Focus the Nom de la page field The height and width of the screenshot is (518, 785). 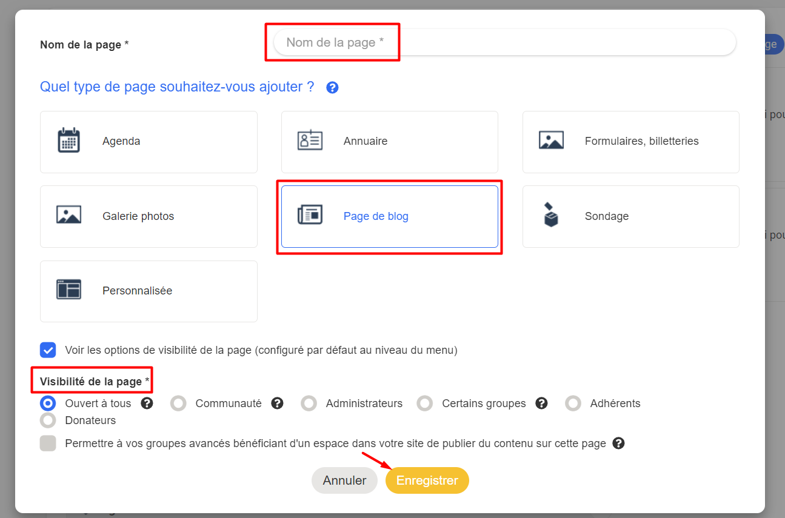click(x=504, y=42)
